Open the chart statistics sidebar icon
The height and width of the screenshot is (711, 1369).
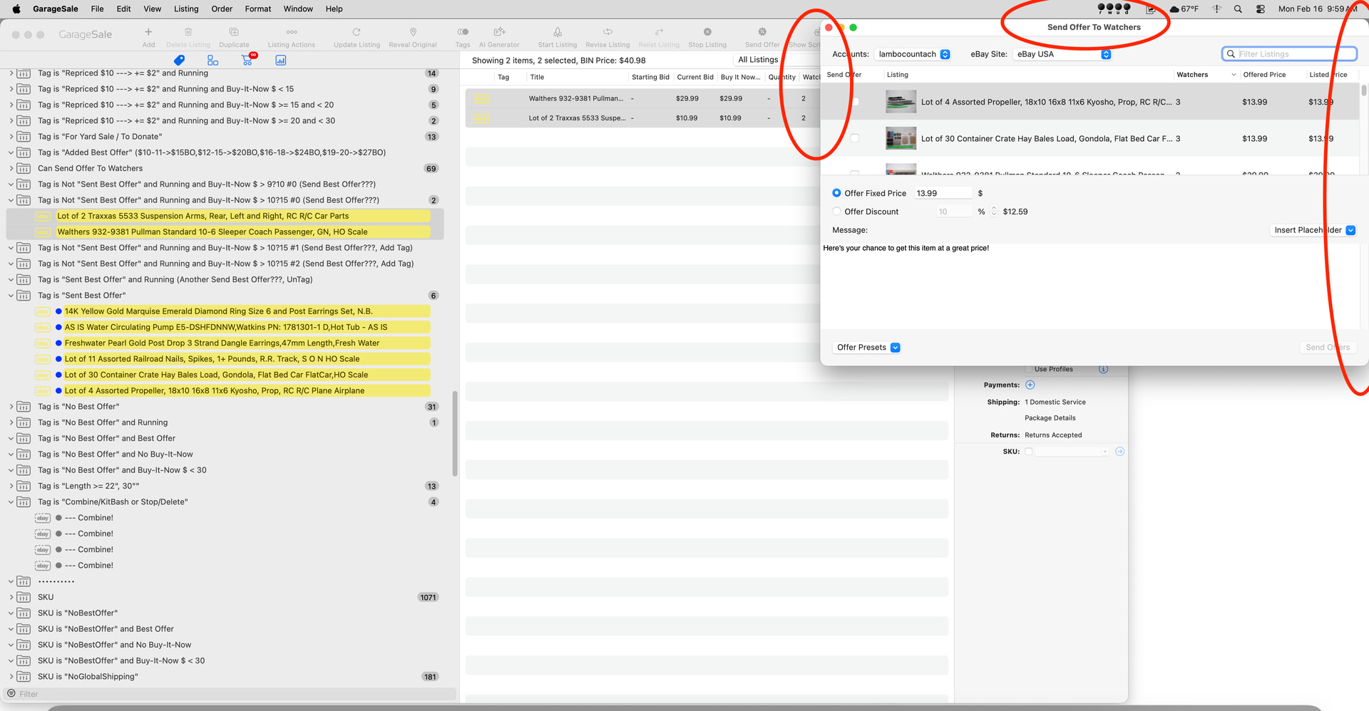tap(281, 61)
